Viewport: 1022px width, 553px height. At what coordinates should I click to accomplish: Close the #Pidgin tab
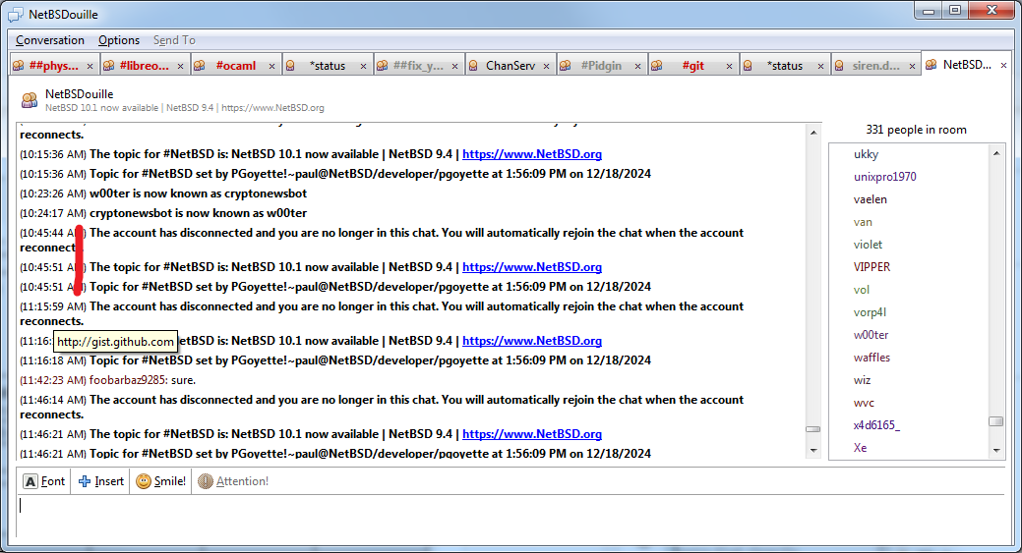tap(638, 67)
